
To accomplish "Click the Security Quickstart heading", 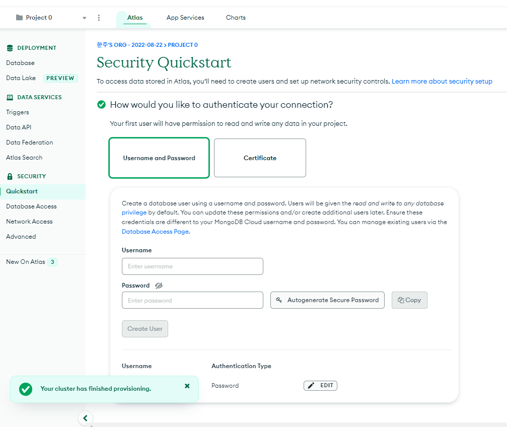I will click(164, 62).
